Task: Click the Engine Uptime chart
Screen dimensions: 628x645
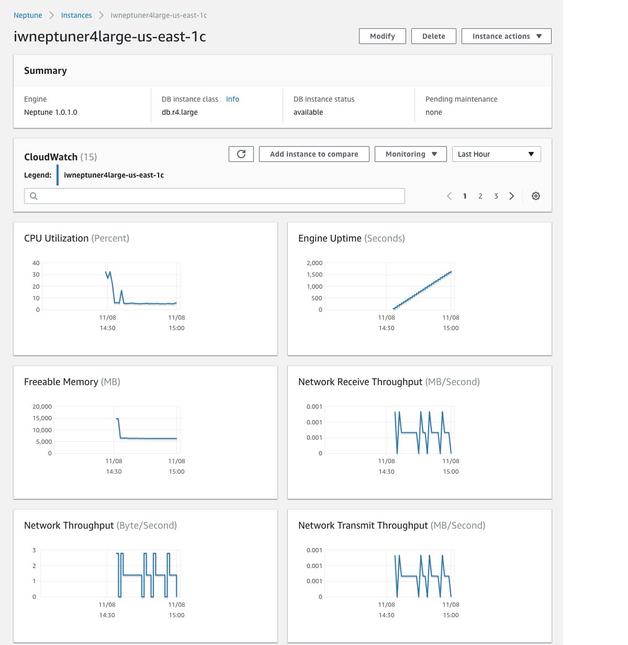Action: tap(419, 288)
